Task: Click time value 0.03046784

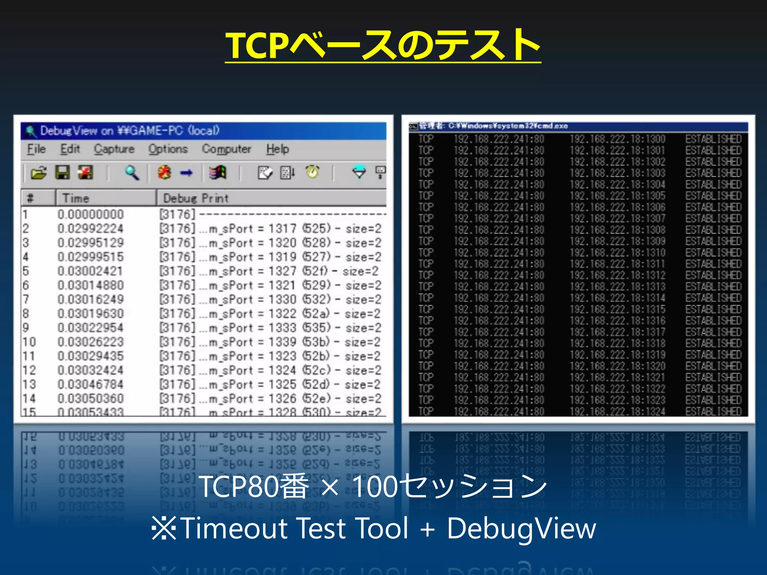Action: (90, 384)
